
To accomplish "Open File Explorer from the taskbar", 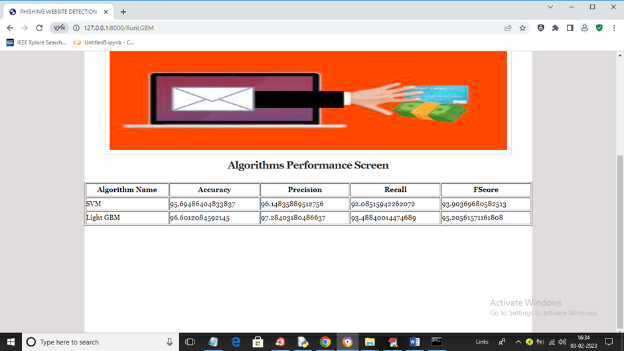I will click(x=370, y=342).
